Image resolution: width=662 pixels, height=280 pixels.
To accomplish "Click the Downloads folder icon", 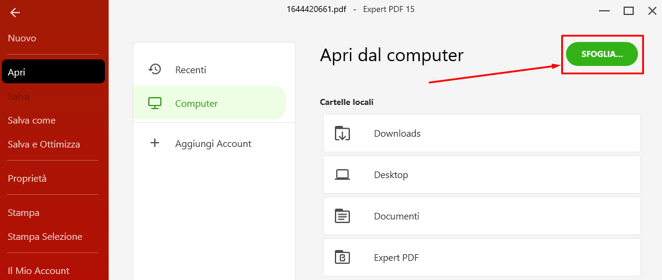I will 342,133.
